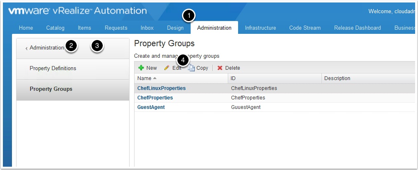The image size is (418, 170).
Task: Select the ChefProperties ID cell
Action: (248, 98)
